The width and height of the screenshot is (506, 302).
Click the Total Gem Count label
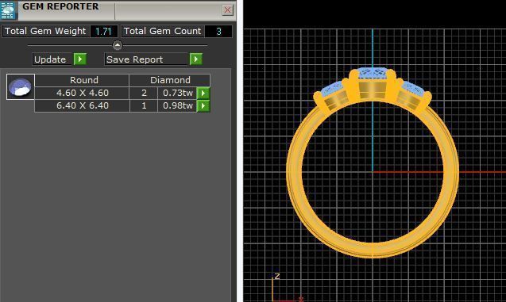coord(162,31)
